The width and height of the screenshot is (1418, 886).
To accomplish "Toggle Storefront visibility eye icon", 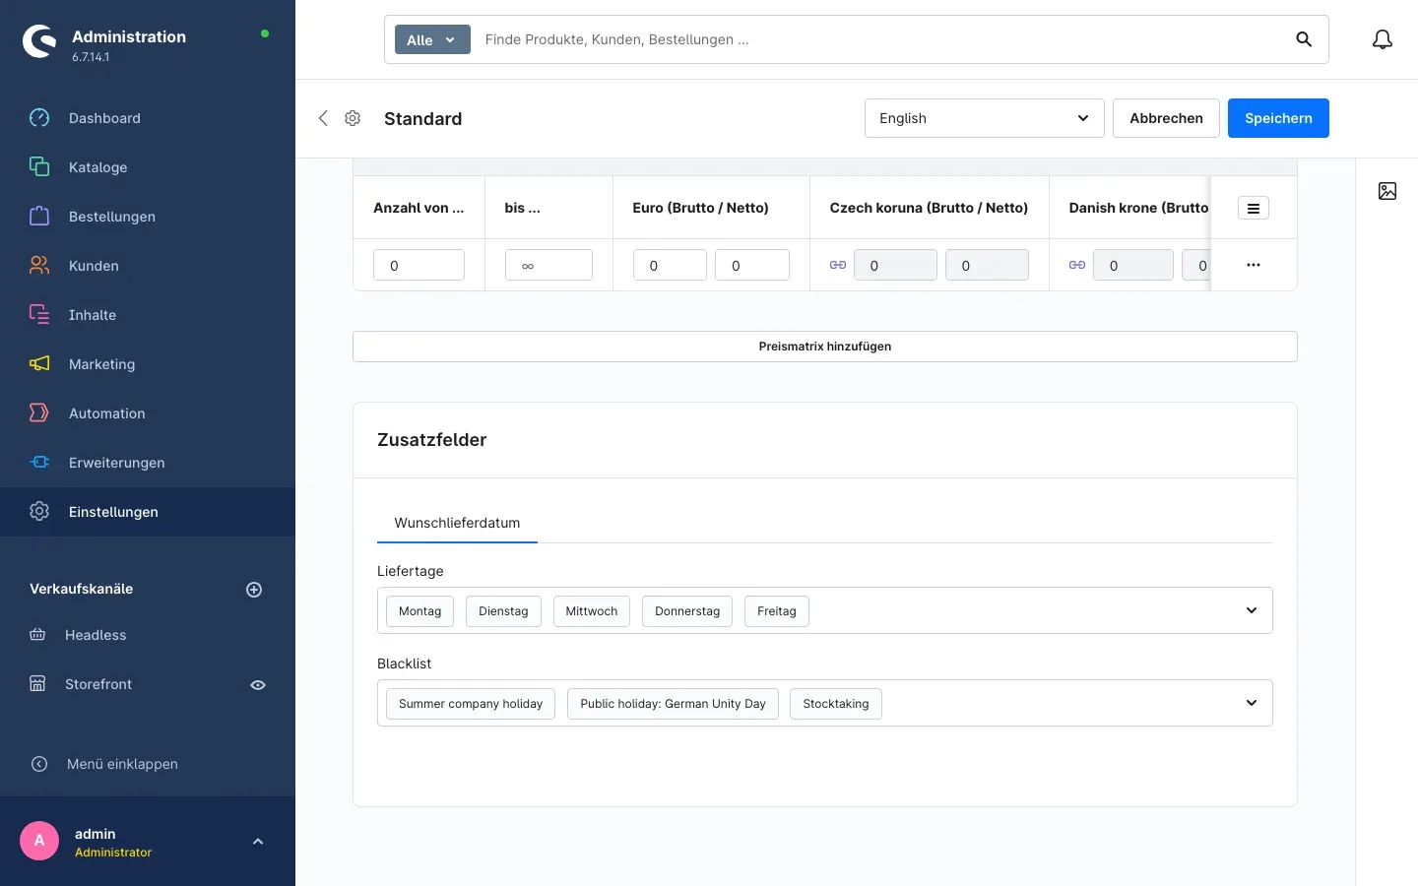I will click(x=258, y=685).
